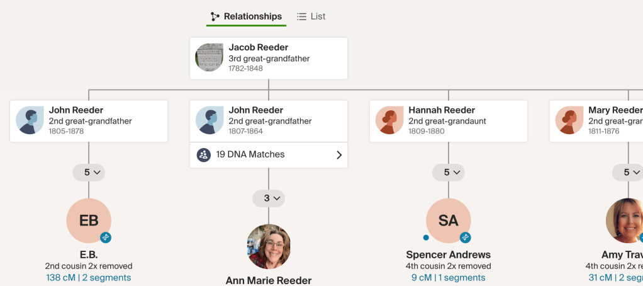Screen dimensions: 643x286
Task: Expand 5 generations above Spencer Andrews
Action: (x=449, y=172)
